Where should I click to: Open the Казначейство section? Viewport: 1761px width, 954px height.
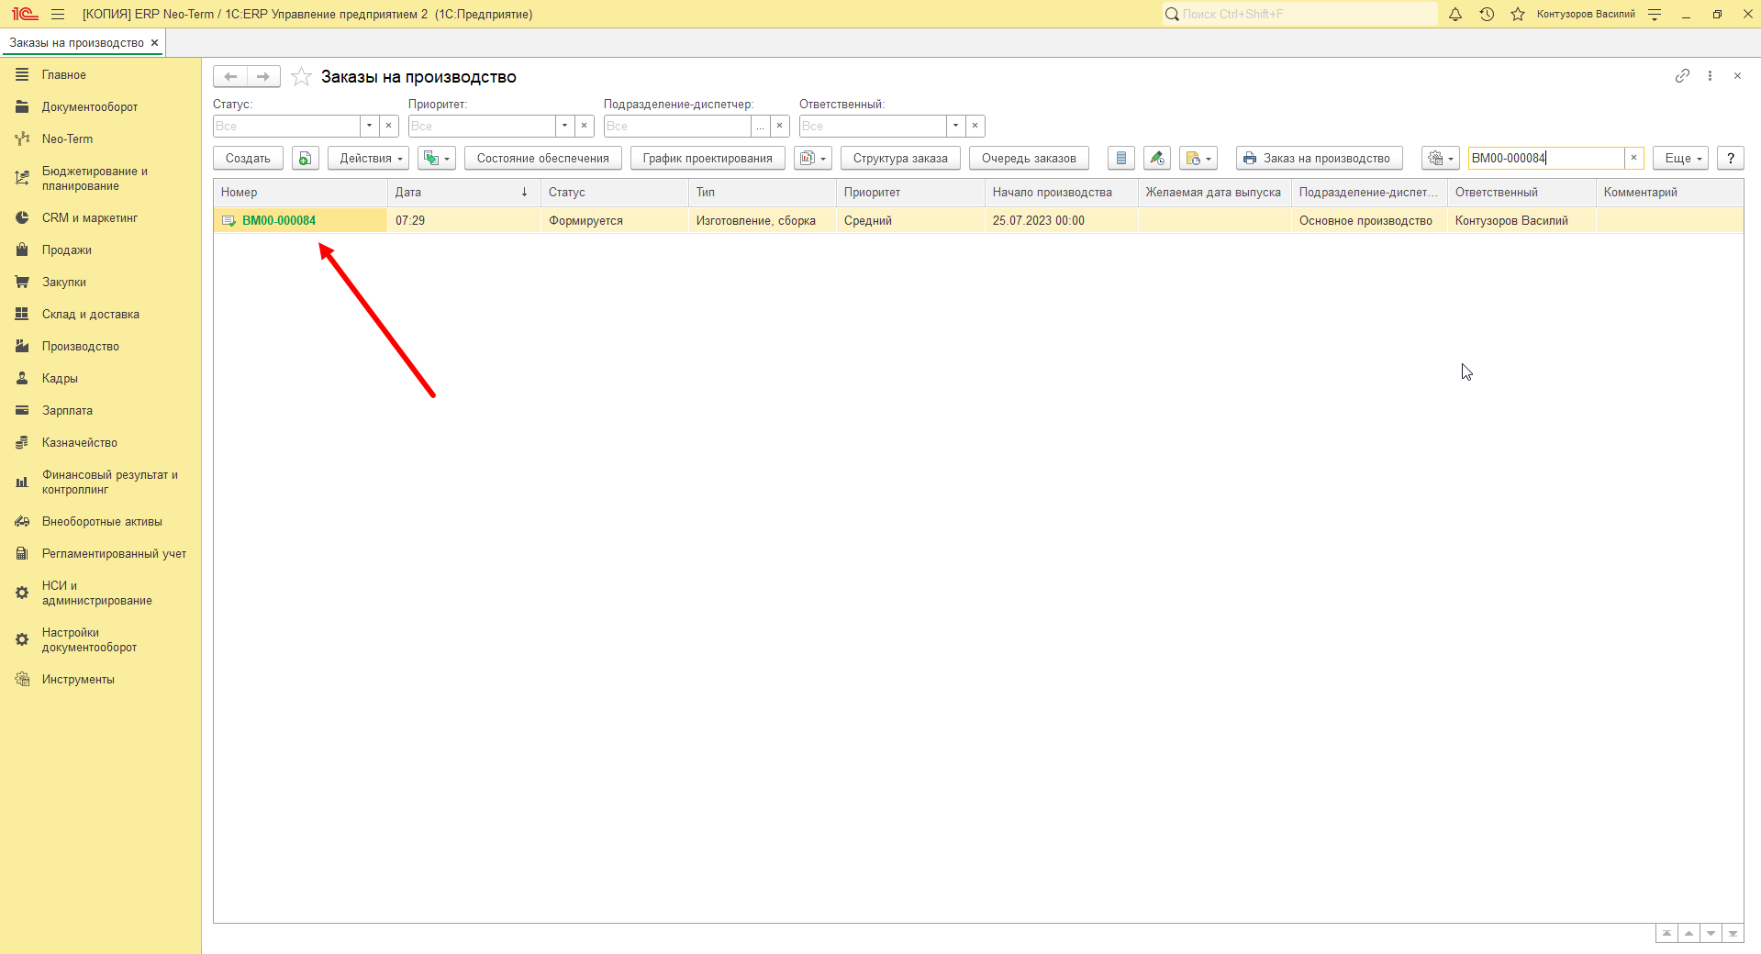pos(80,443)
